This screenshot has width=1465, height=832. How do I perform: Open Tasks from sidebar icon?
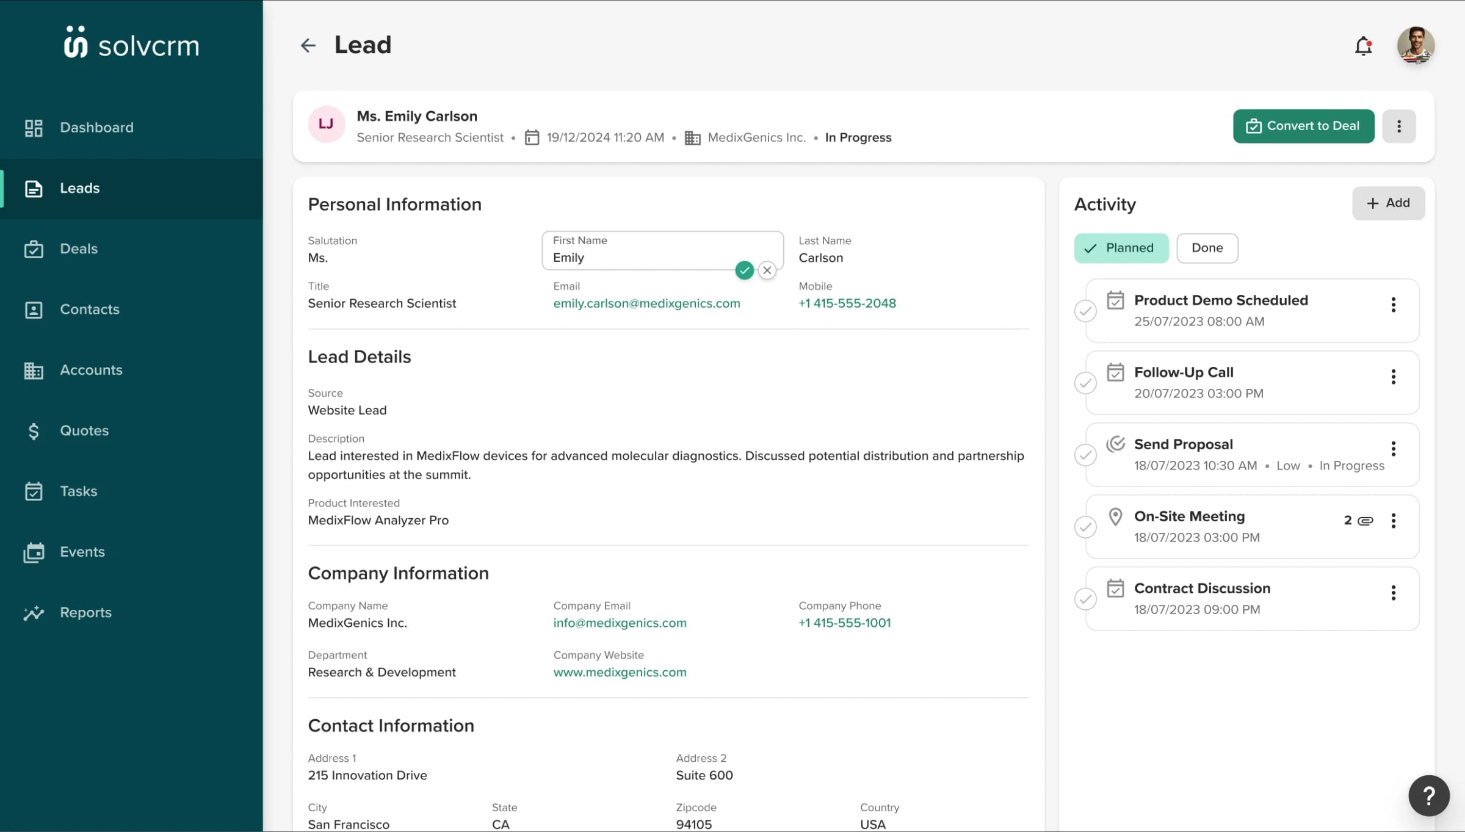[x=33, y=491]
